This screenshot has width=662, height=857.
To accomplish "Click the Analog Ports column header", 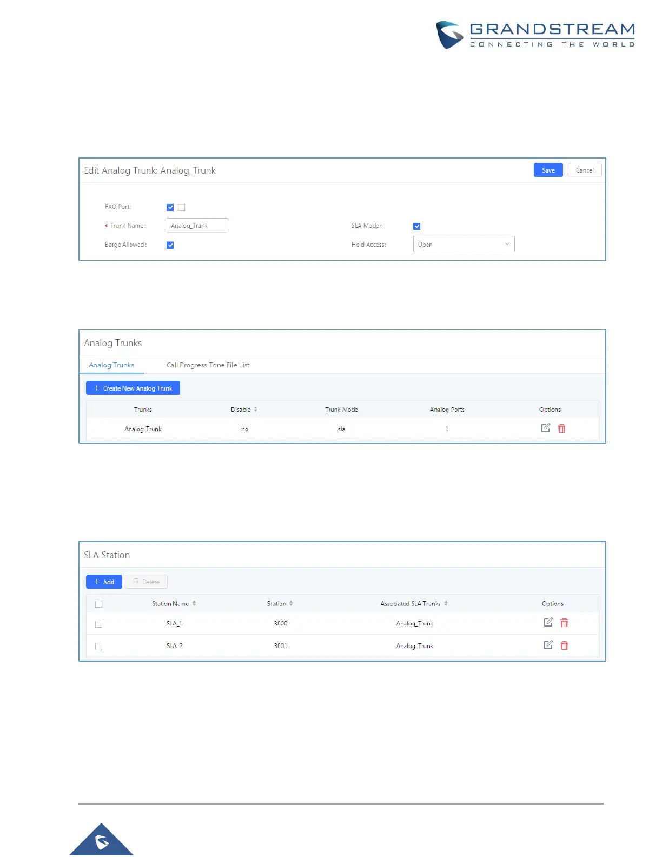I will pos(447,410).
